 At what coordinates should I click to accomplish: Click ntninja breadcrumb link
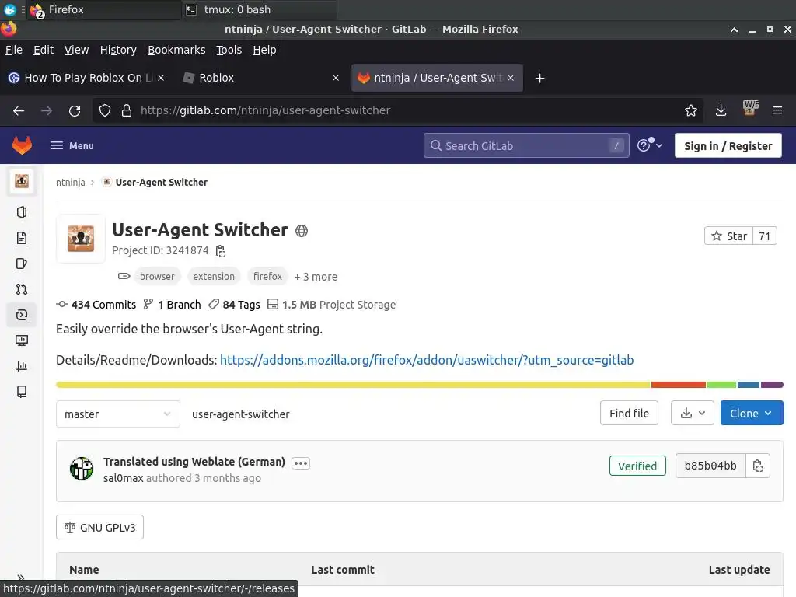(71, 182)
